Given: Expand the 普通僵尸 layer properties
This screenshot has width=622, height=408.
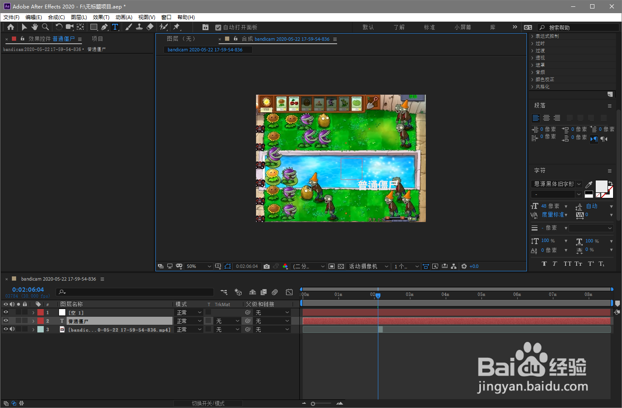Looking at the screenshot, I should point(34,321).
